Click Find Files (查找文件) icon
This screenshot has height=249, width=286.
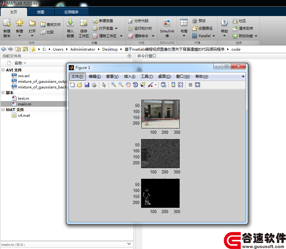[x=43, y=25]
